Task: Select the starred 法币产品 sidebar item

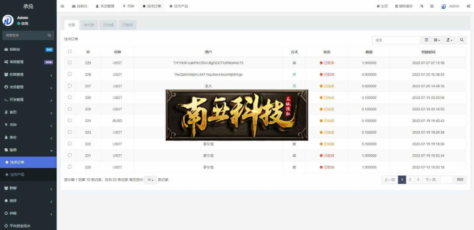Action: pos(28,175)
